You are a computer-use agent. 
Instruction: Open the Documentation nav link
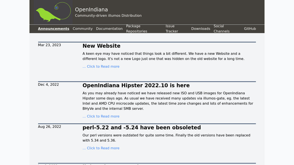click(109, 29)
